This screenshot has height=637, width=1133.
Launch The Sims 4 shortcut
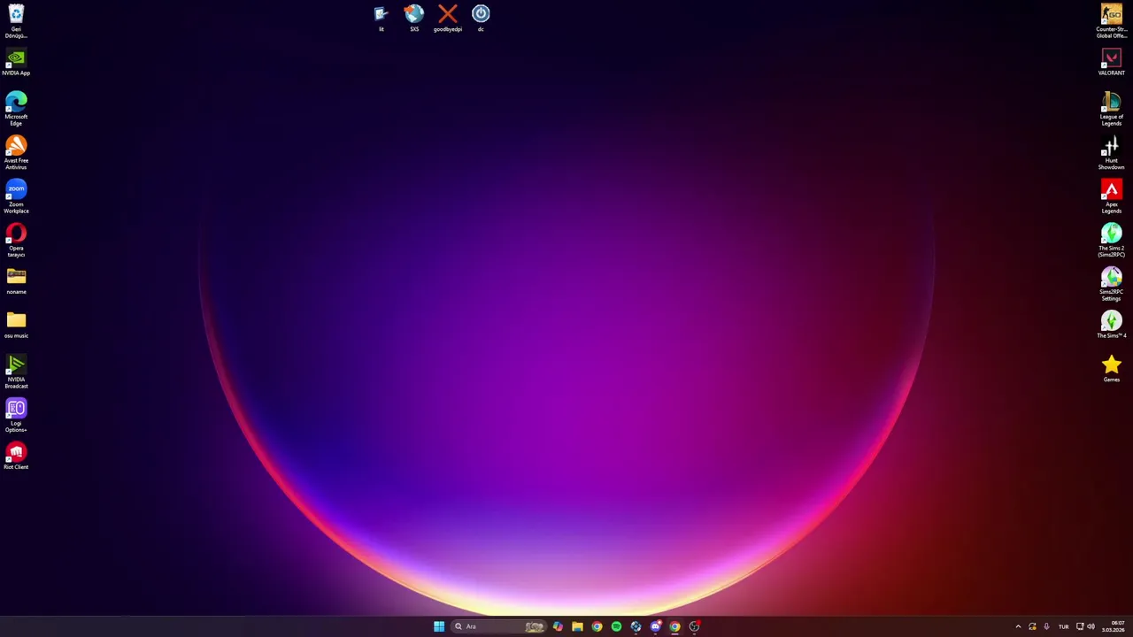(1112, 325)
